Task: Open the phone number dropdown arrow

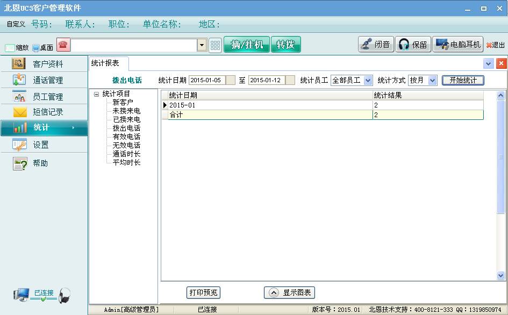Action: click(202, 45)
